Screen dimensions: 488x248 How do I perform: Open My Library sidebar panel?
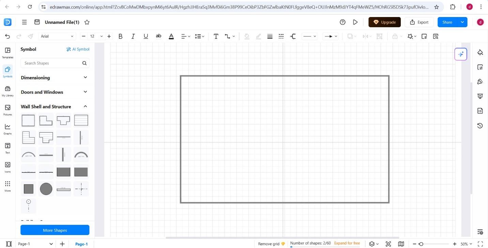coord(7,91)
